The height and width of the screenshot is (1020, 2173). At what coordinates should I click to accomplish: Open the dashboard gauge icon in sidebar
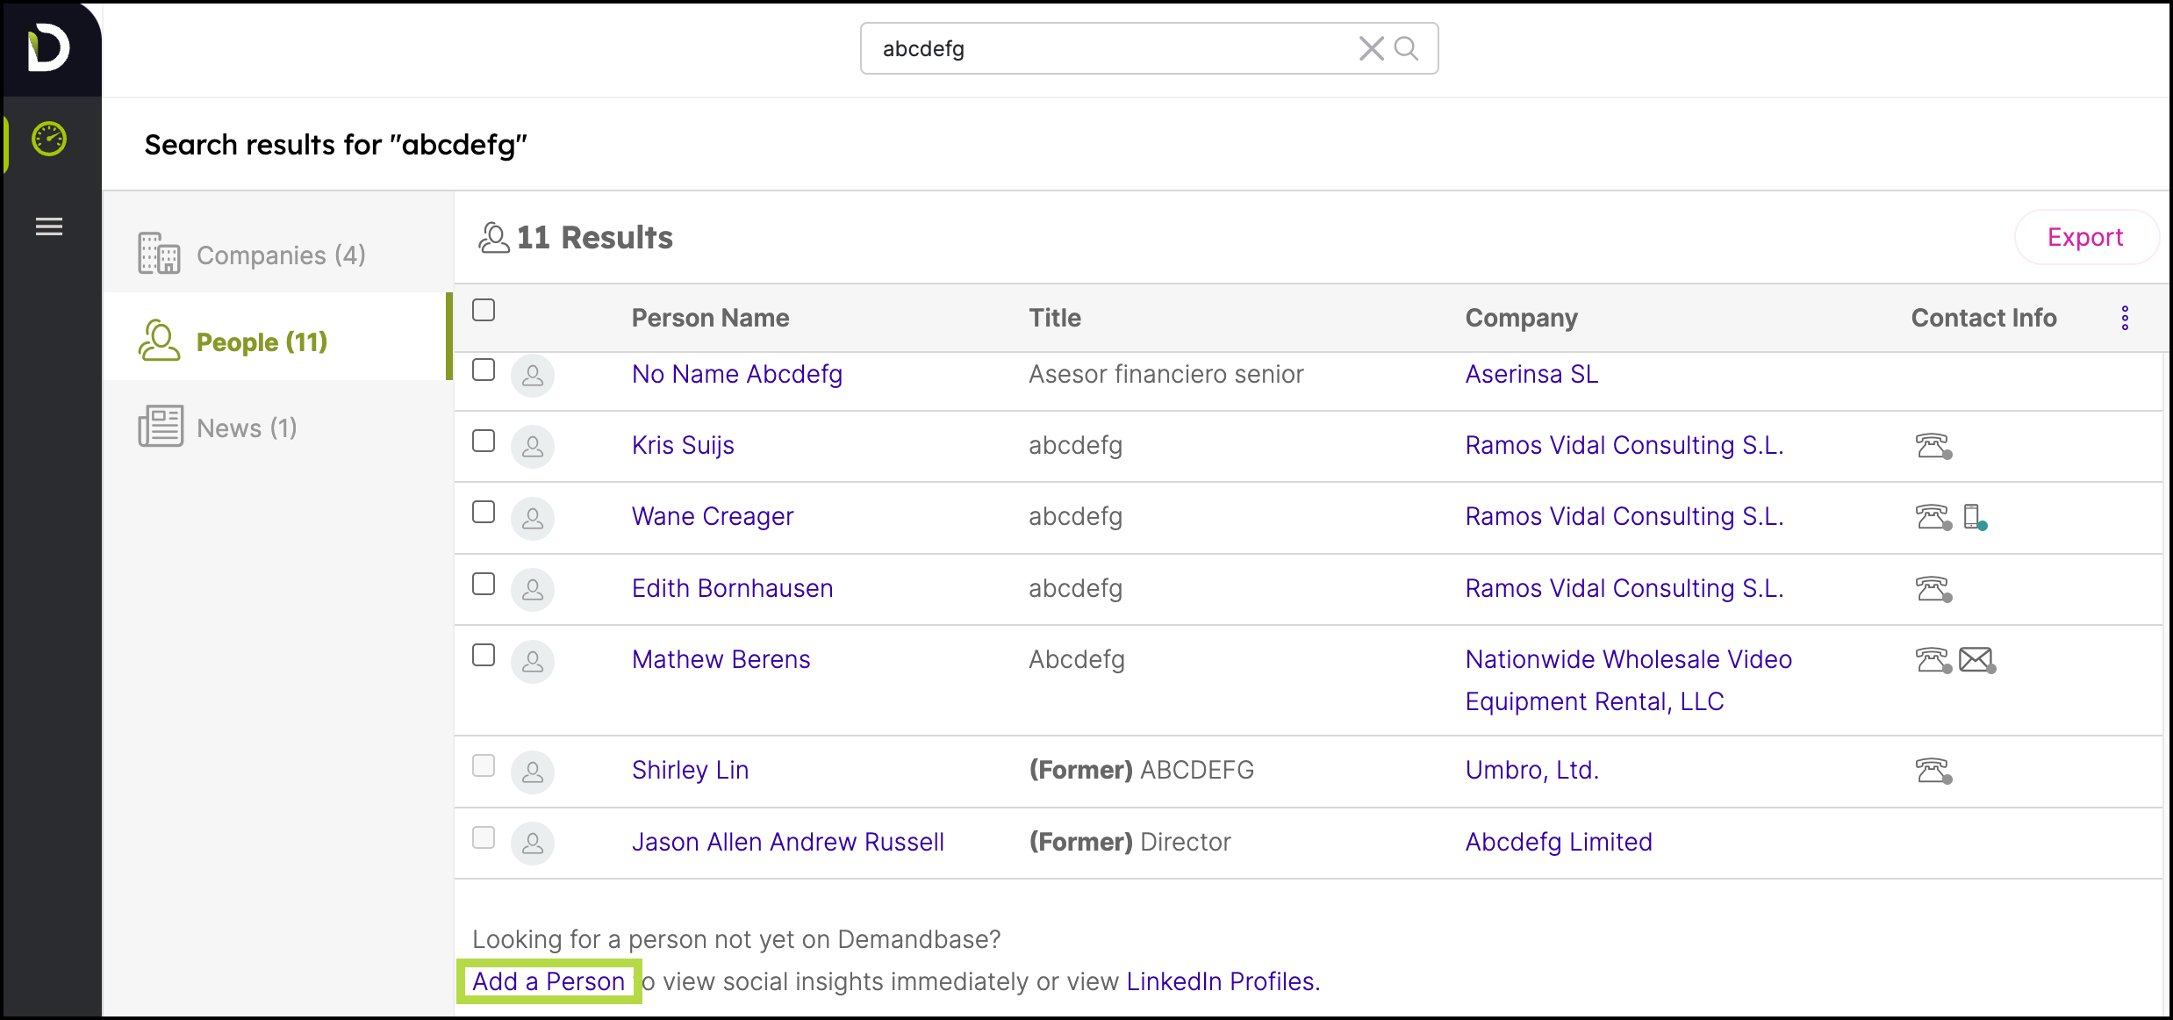[49, 139]
